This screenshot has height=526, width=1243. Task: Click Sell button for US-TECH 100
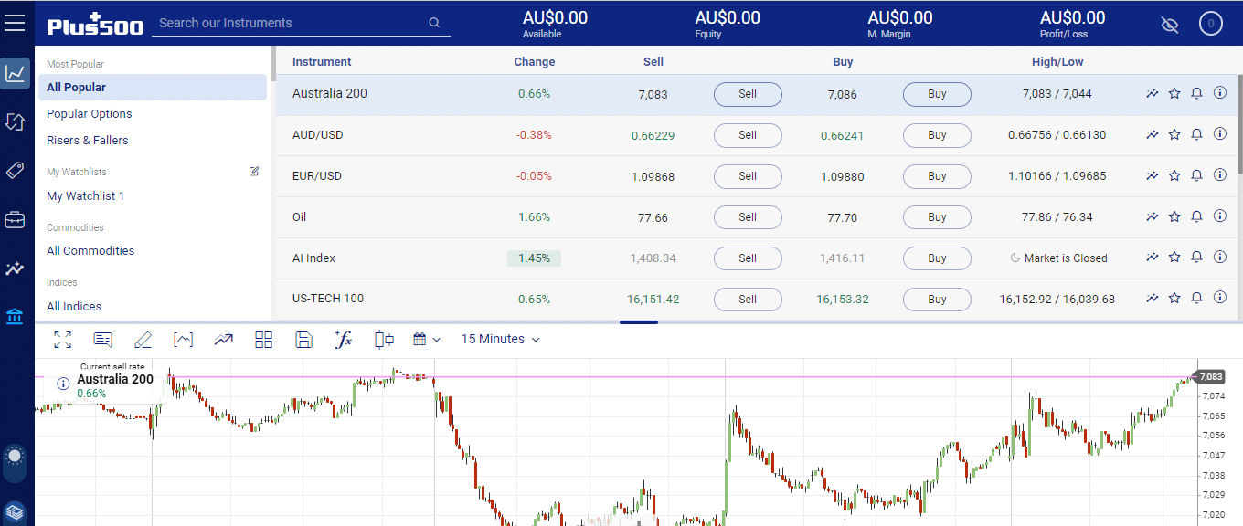click(x=748, y=299)
